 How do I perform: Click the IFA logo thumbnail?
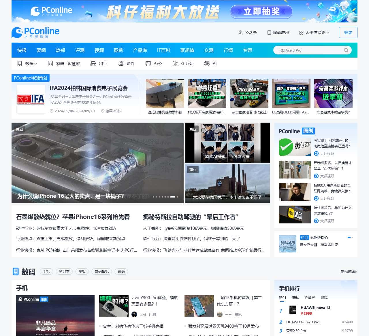click(x=31, y=99)
